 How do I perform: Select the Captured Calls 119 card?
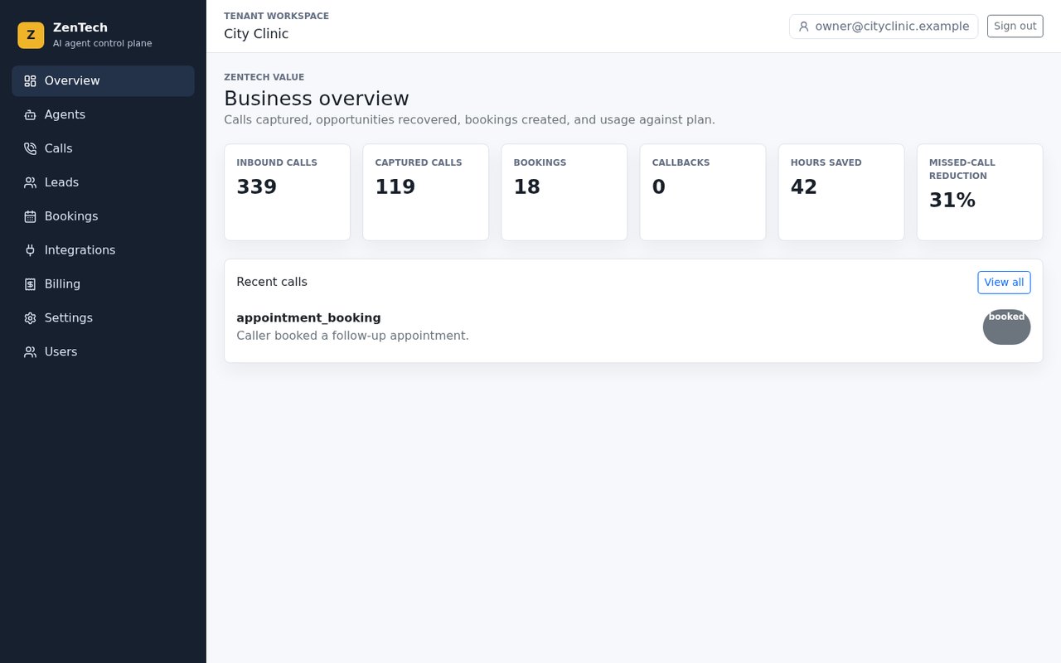pos(425,192)
